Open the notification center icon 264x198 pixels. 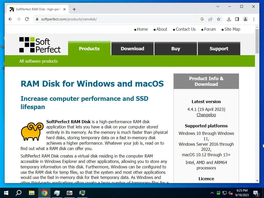pyautogui.click(x=255, y=193)
